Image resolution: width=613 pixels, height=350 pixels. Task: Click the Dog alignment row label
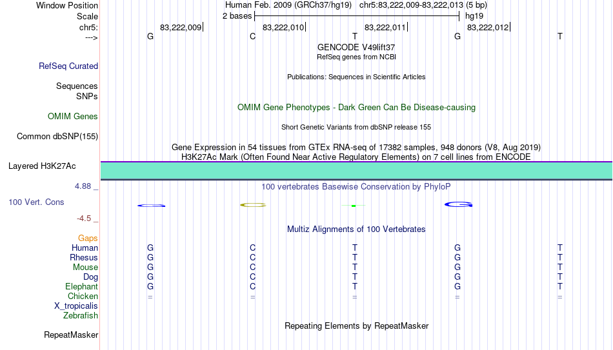point(90,277)
